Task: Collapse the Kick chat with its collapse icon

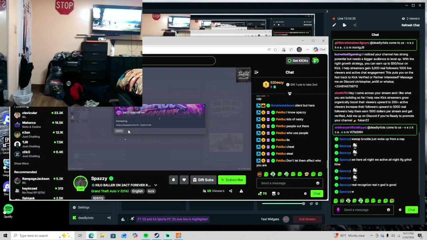Action: pos(256,72)
